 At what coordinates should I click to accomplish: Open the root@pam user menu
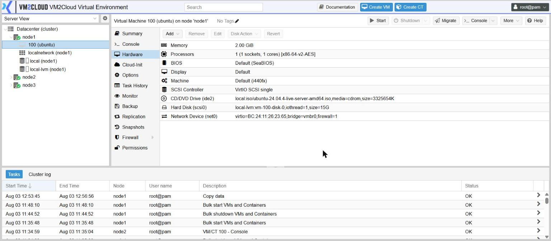click(530, 7)
